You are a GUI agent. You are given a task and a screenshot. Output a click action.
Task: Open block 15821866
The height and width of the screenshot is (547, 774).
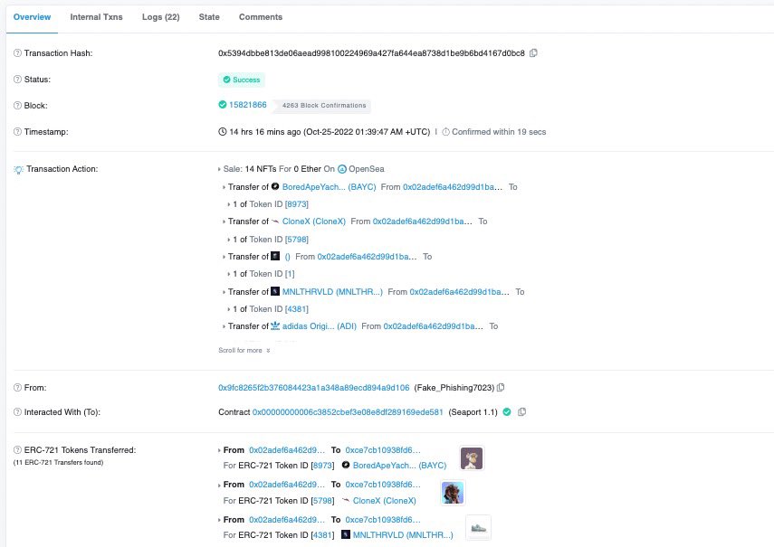coord(248,105)
